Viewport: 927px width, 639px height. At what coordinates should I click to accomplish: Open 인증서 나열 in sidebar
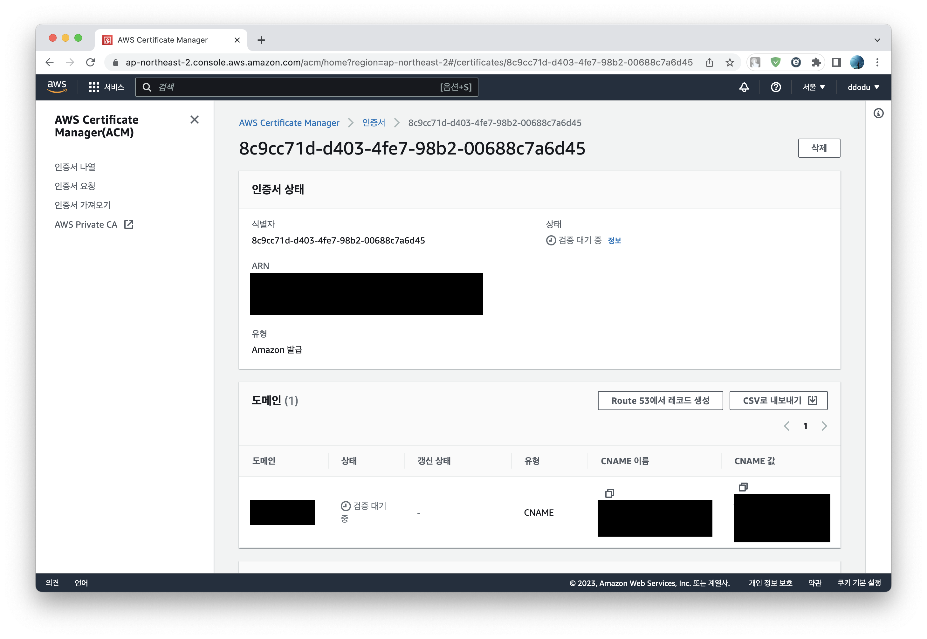coord(75,167)
